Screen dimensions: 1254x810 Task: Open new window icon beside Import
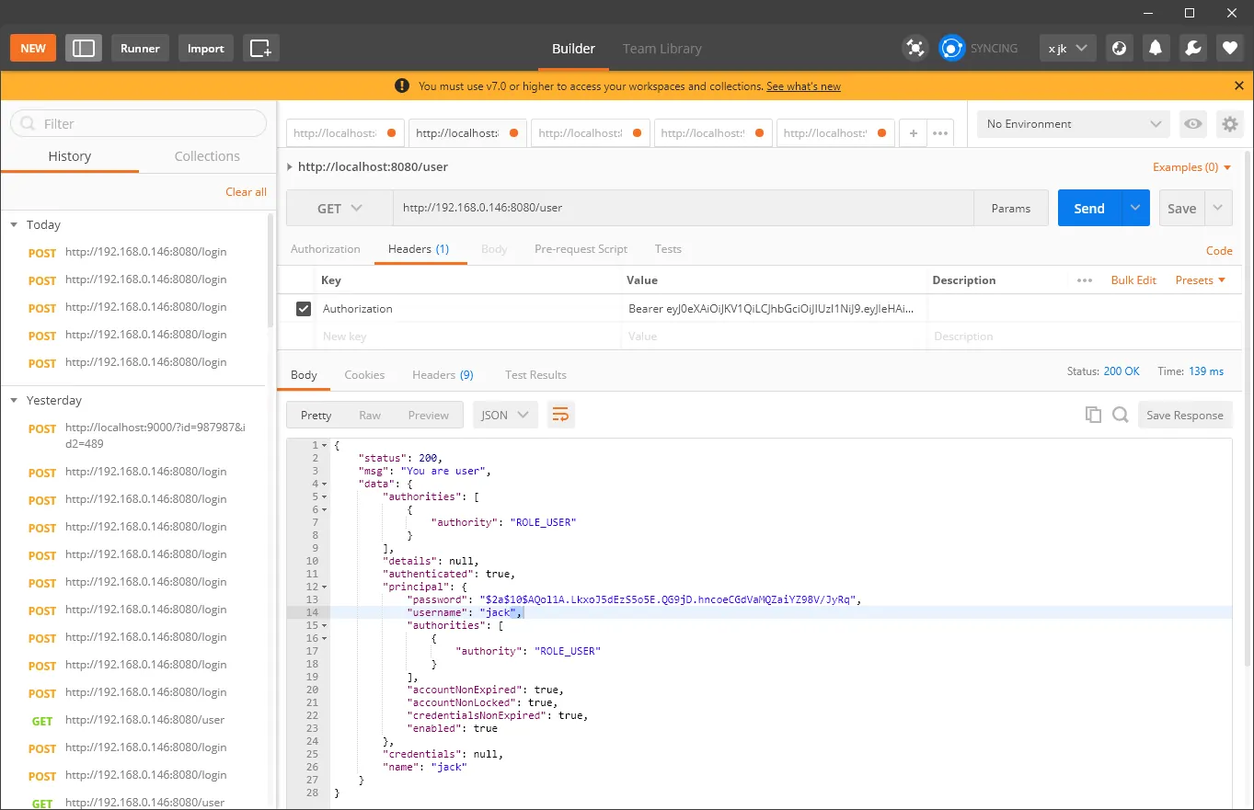point(261,49)
